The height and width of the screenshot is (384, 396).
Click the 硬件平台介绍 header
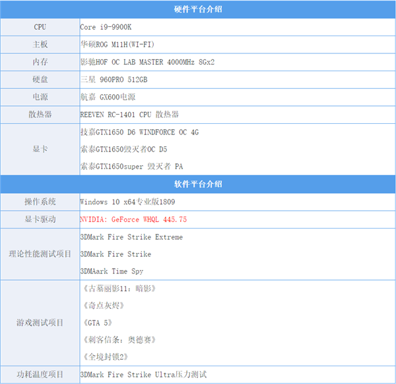click(x=198, y=9)
